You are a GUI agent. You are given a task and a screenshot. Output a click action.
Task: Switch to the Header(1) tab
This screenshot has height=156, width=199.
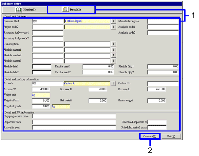pos(26,9)
